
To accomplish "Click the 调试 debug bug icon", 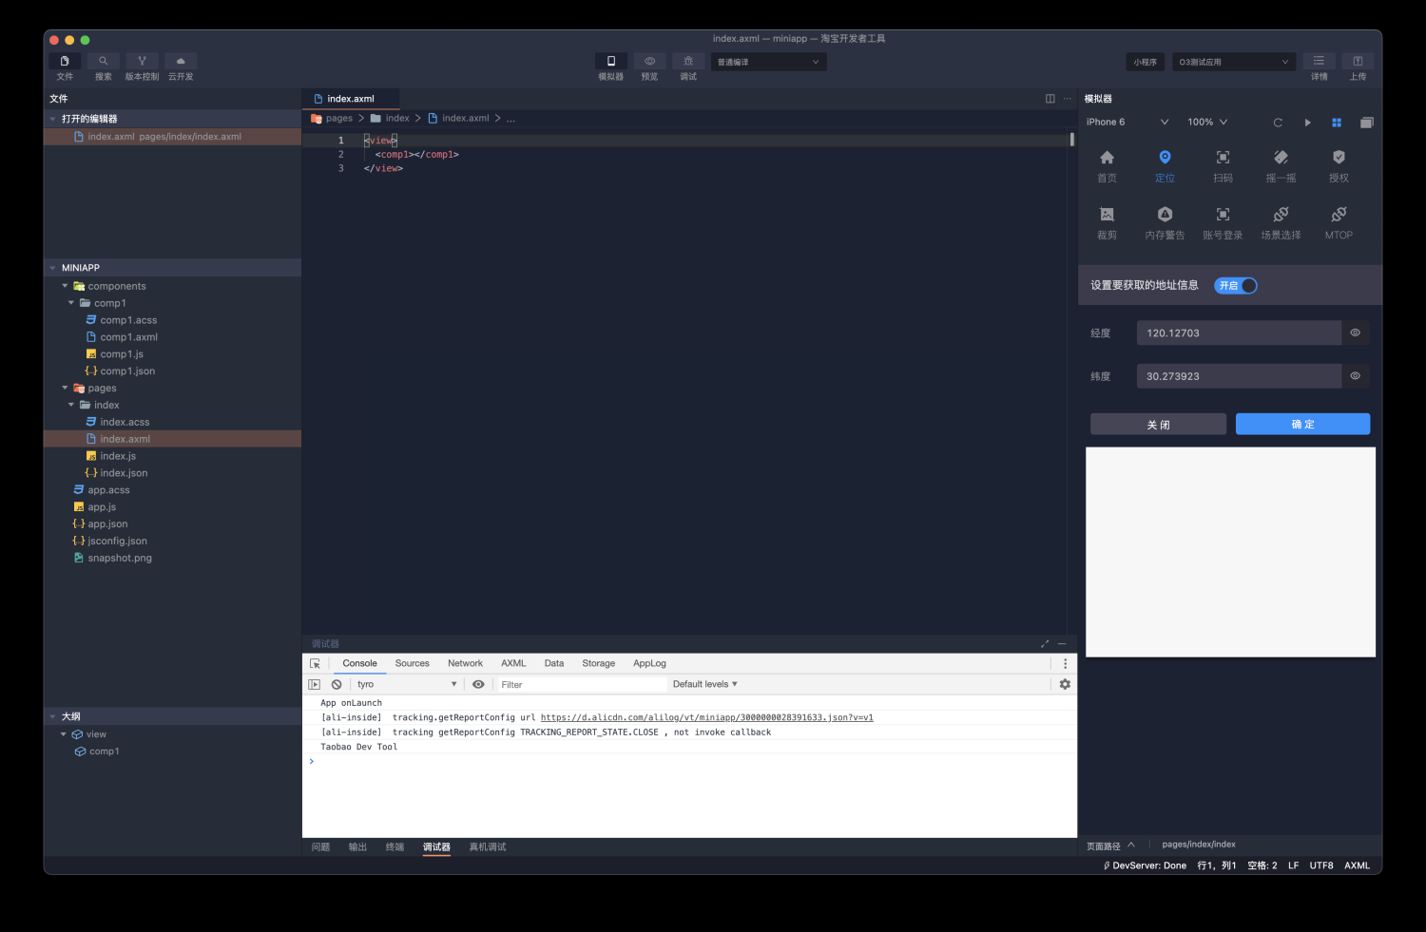I will point(688,61).
